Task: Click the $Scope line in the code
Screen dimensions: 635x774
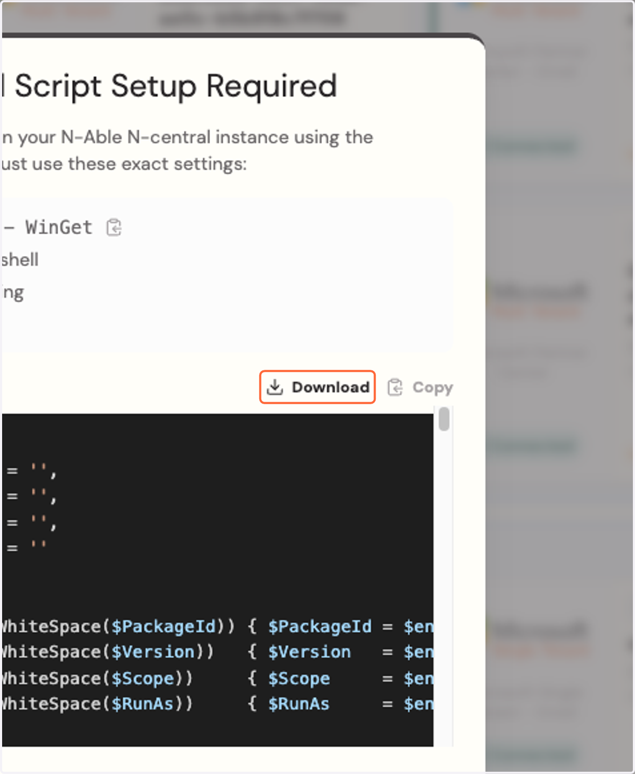Action: (217, 678)
